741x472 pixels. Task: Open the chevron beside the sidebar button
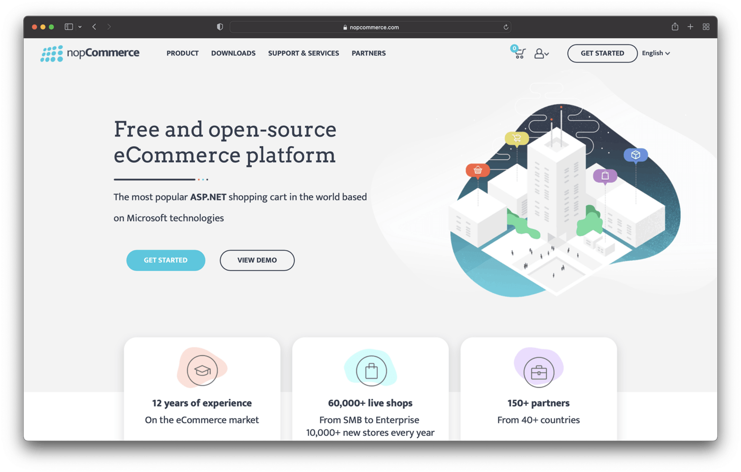click(80, 27)
